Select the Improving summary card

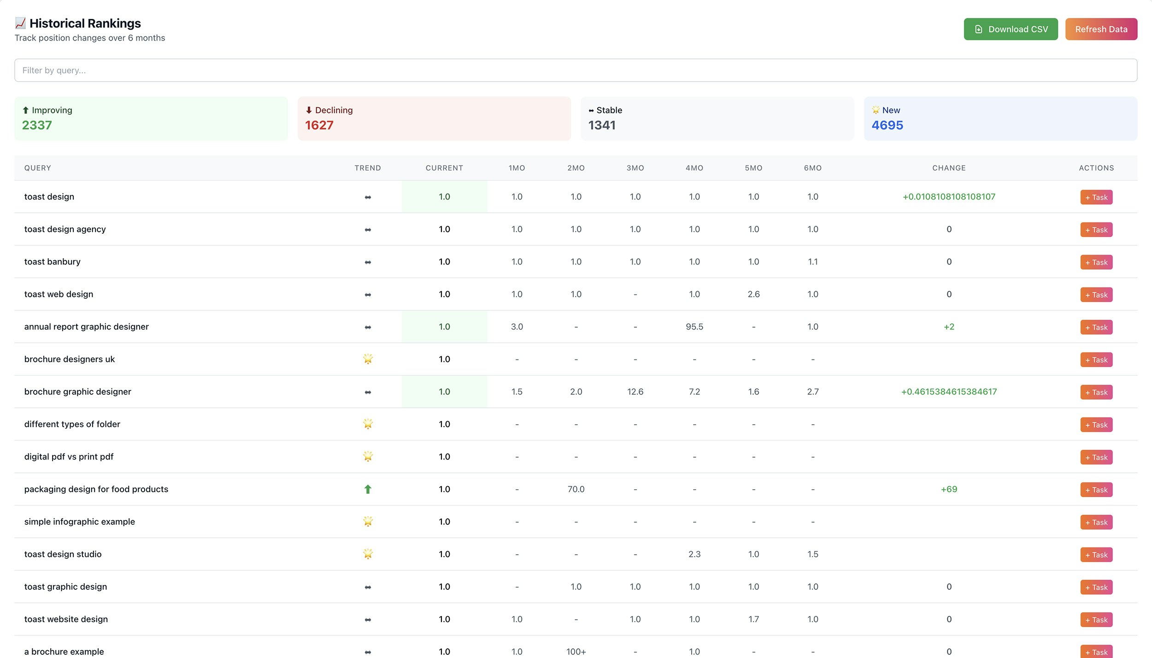click(151, 118)
